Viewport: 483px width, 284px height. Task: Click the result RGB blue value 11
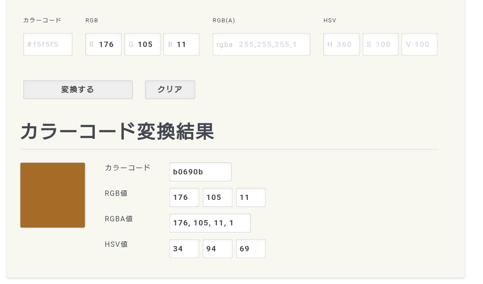click(251, 197)
